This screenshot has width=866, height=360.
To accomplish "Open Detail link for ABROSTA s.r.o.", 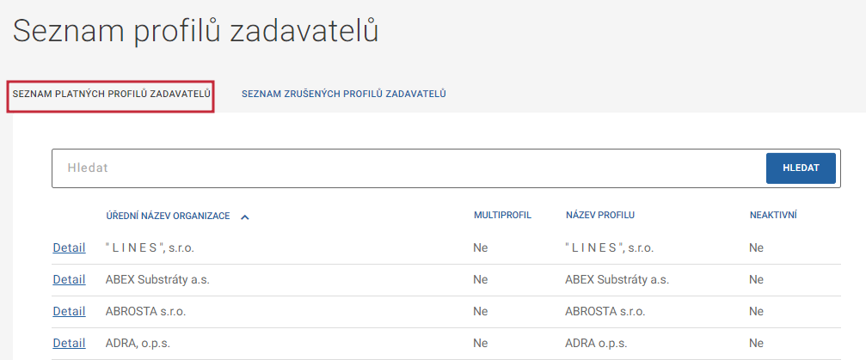I will [69, 311].
